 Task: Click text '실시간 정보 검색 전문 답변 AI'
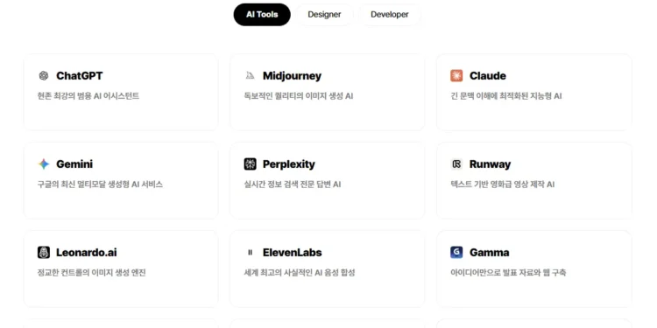click(x=293, y=185)
